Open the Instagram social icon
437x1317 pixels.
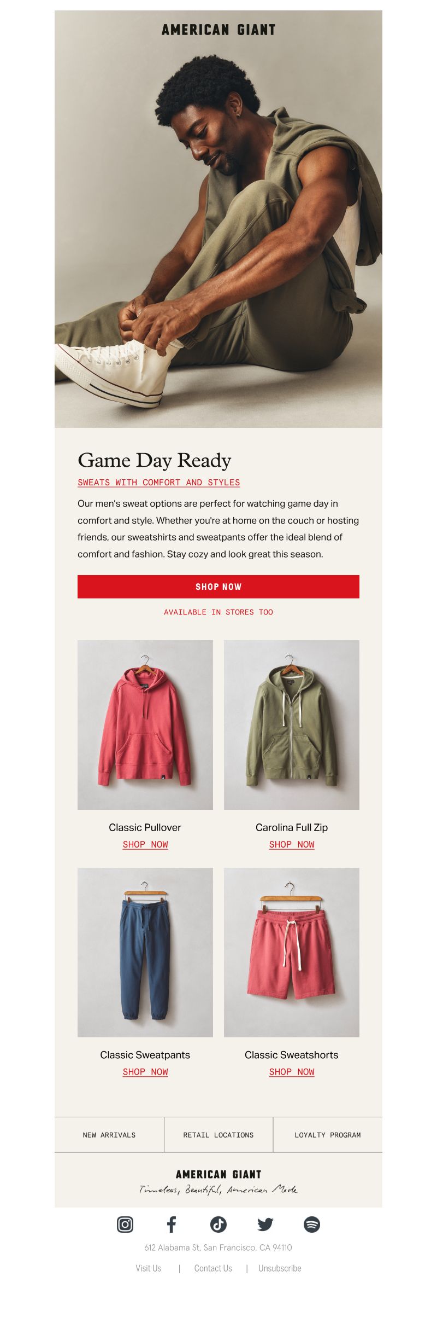[x=125, y=1224]
